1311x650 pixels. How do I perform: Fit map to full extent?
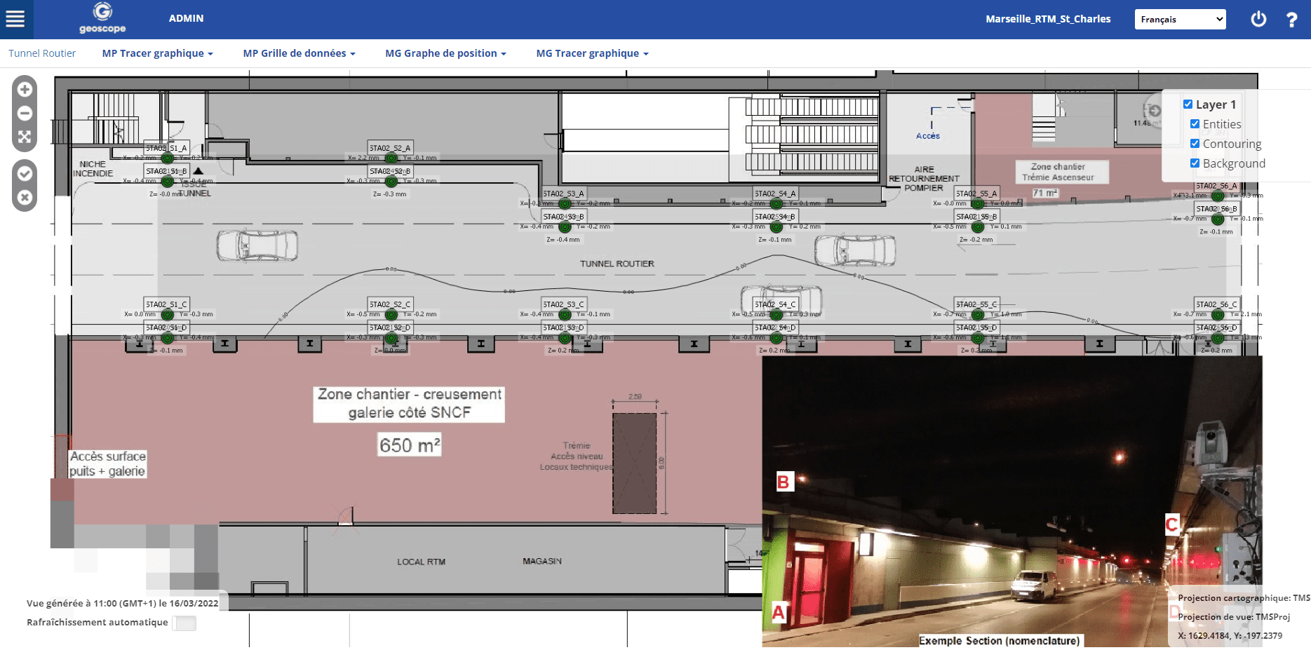(x=25, y=137)
